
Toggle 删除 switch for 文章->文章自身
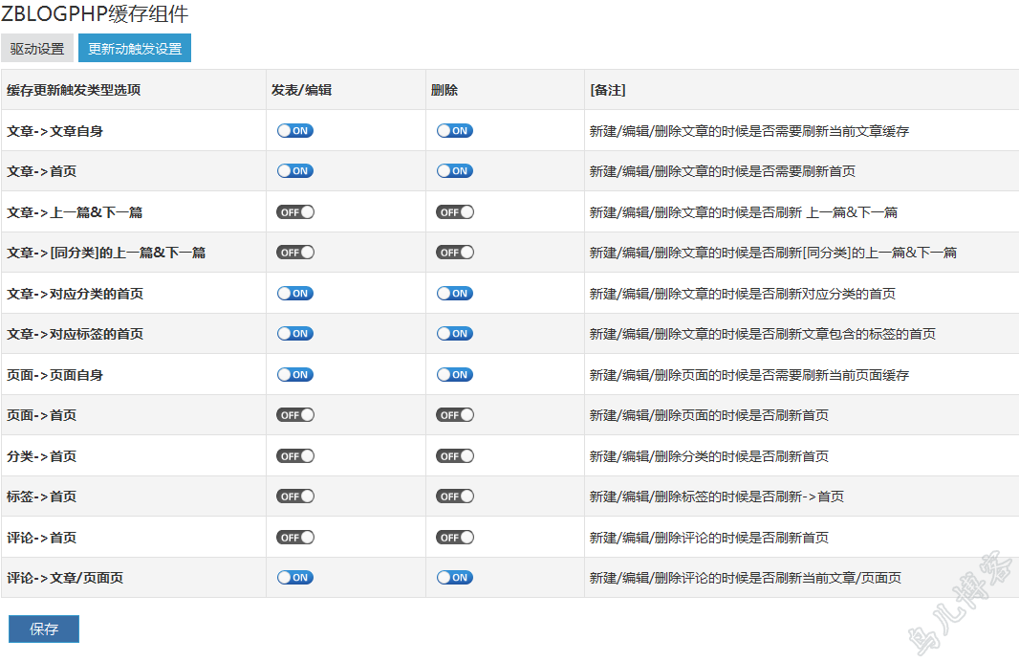point(455,131)
